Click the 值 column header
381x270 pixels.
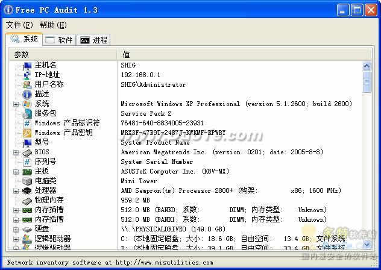[x=244, y=54]
